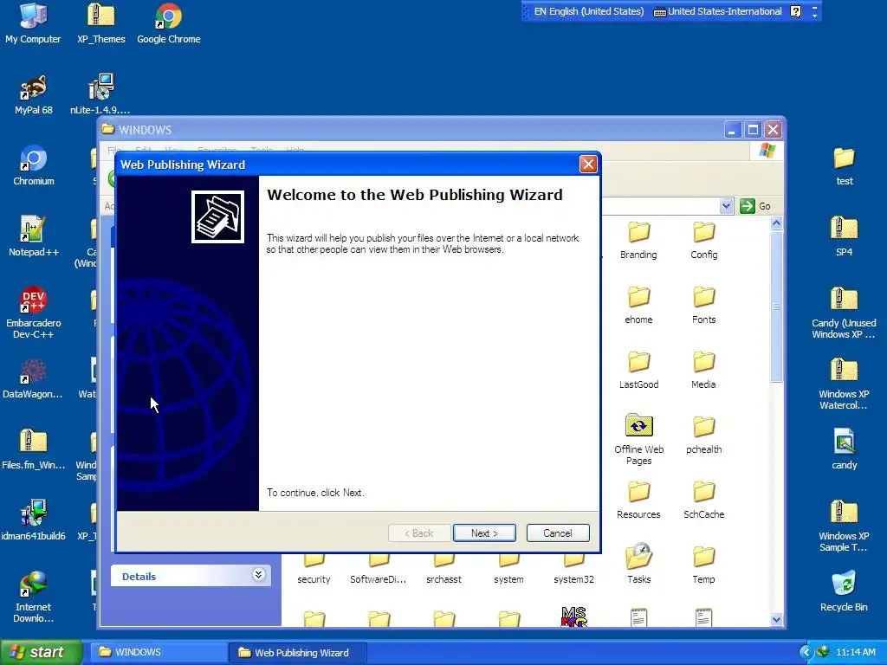Select the test folder on desktop
887x665 pixels.
844,165
